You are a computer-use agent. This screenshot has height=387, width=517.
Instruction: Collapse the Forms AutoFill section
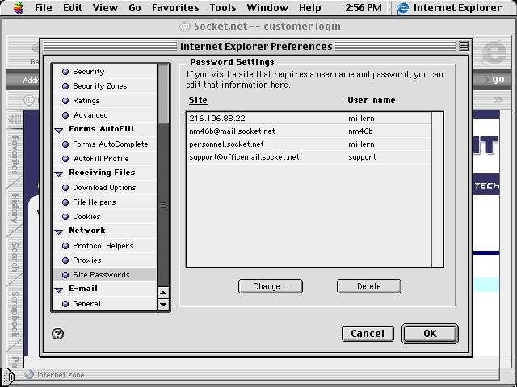[x=59, y=130]
